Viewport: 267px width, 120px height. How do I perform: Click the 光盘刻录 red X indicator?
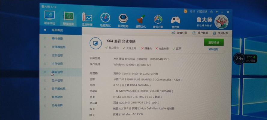pos(162,49)
